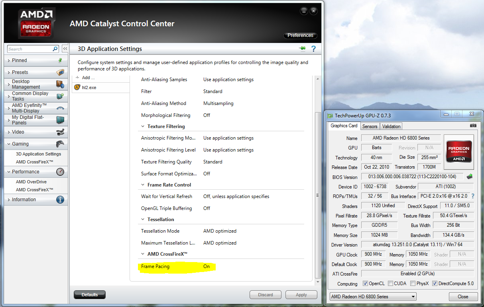Switch to Graphics Card tab in GPU-Z
This screenshot has height=307, width=484.
point(344,126)
